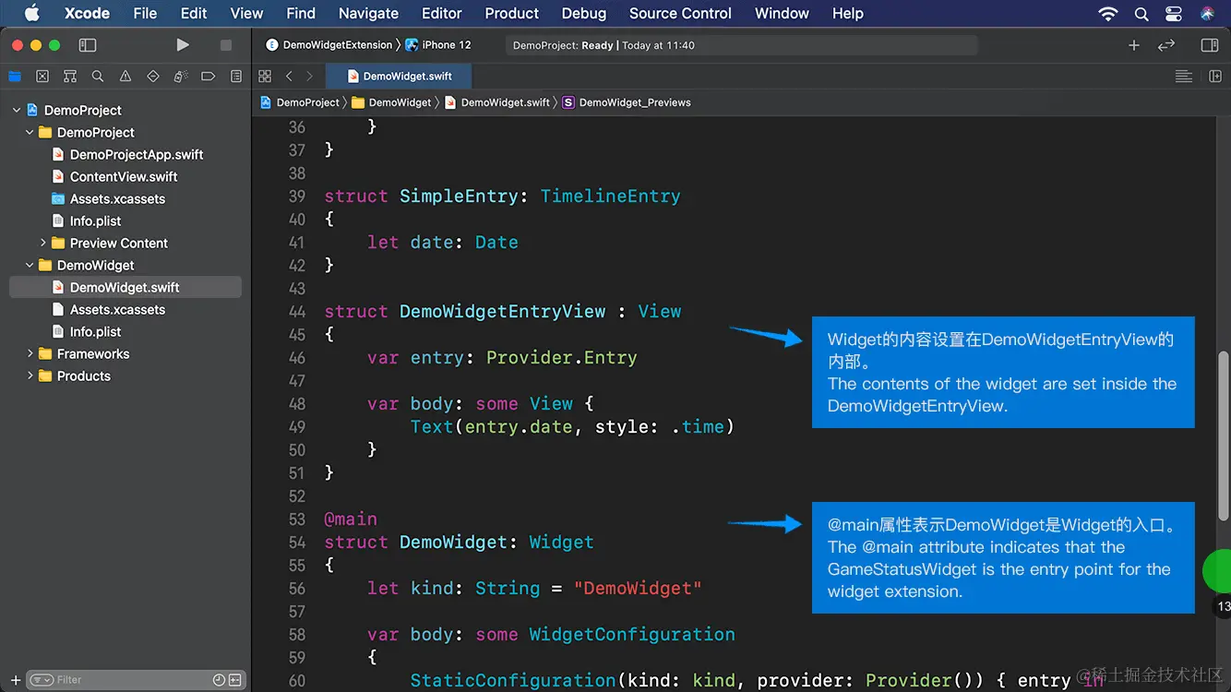The height and width of the screenshot is (692, 1231).
Task: Click the DemoWidget folder in jump bar
Action: click(x=392, y=102)
